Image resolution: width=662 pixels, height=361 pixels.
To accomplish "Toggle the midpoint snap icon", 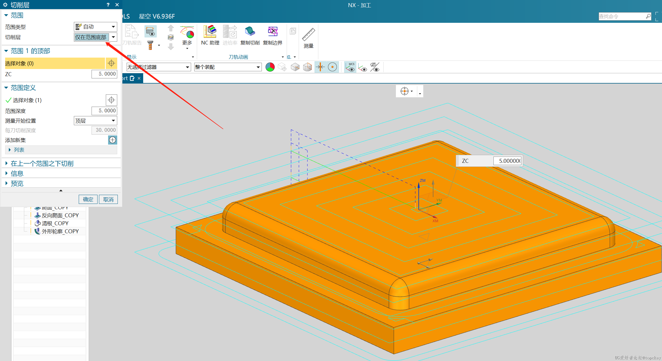I will coord(320,67).
